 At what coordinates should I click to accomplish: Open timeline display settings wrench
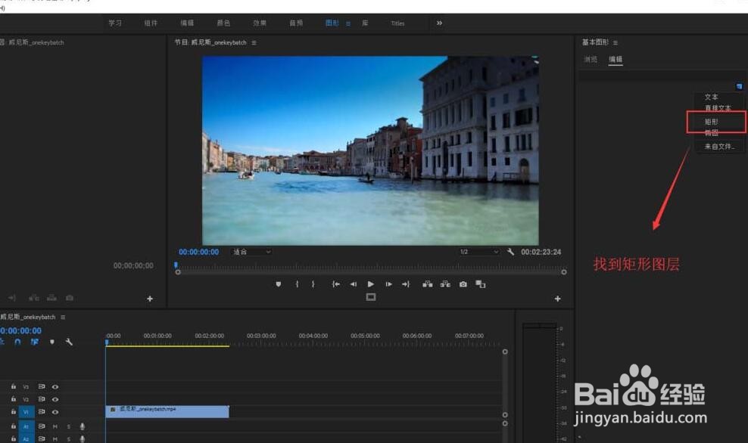[x=69, y=342]
